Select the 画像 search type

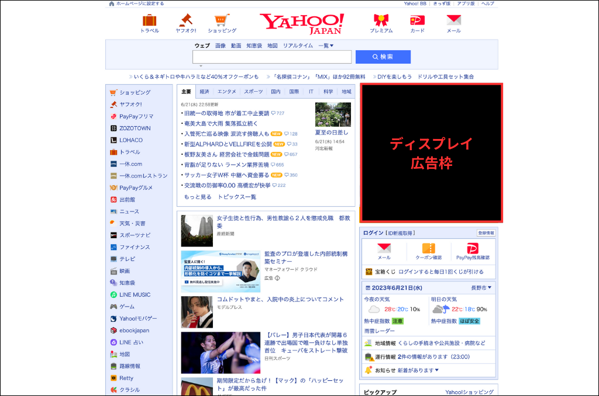click(x=221, y=46)
